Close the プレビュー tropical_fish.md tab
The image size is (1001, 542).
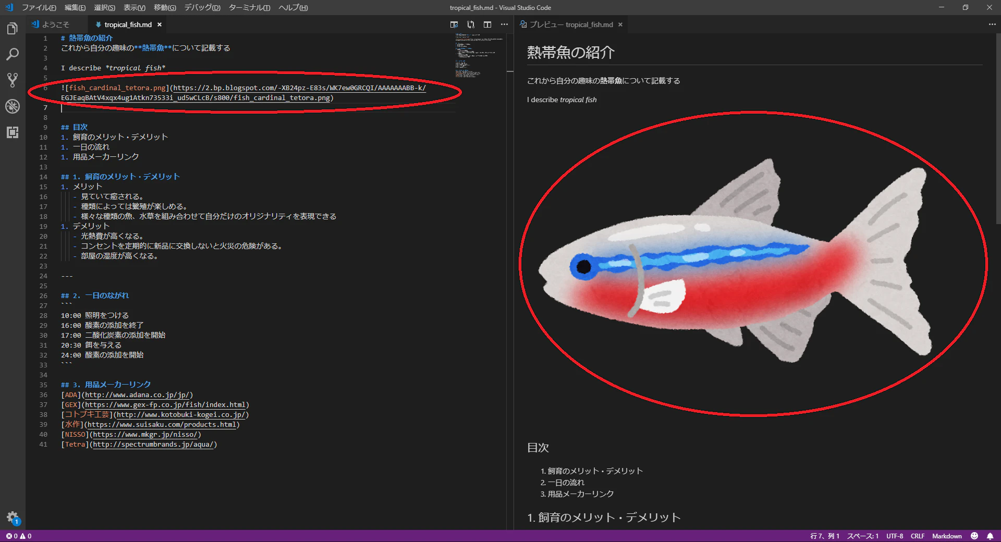[620, 24]
